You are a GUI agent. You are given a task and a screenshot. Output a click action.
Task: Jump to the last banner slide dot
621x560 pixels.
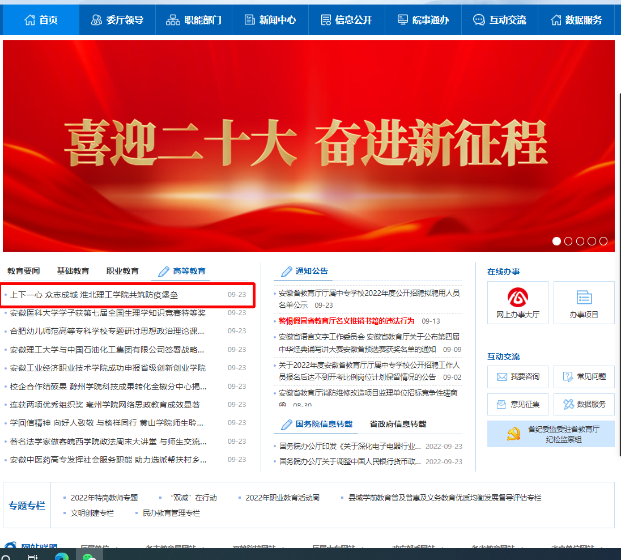coord(603,241)
